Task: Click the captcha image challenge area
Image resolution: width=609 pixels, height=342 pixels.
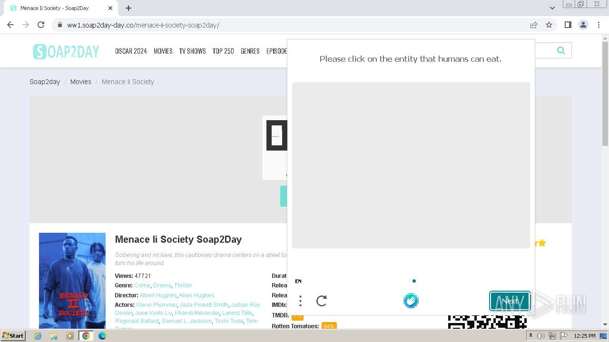Action: (x=411, y=165)
